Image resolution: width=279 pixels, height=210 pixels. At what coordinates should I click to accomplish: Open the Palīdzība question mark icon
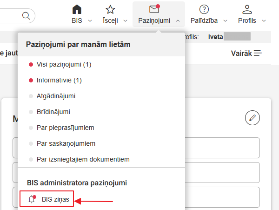click(x=204, y=9)
